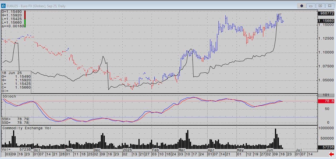This screenshot has width=336, height=159.
Task: Click the 'SStoch' study label
Action: tap(9, 96)
